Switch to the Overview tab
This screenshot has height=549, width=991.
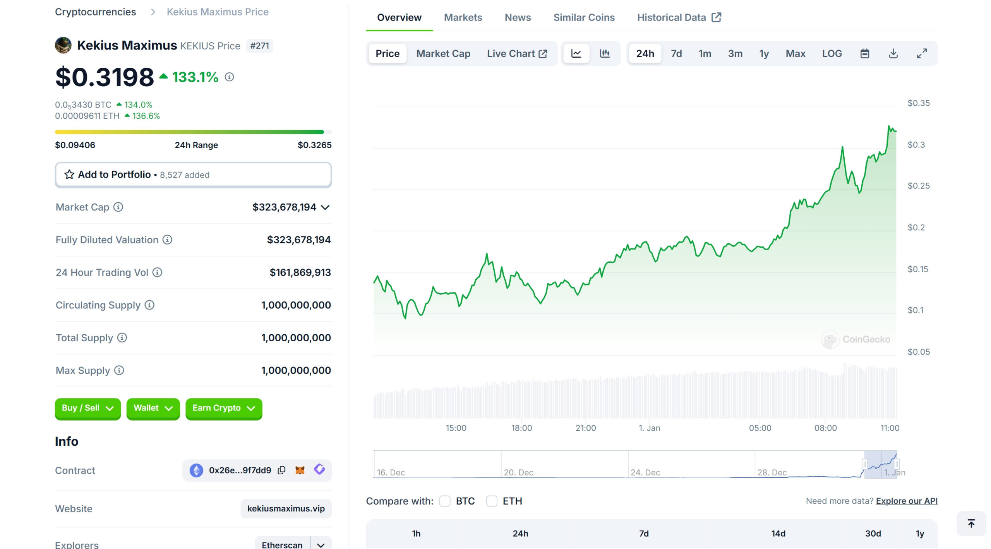[x=399, y=17]
